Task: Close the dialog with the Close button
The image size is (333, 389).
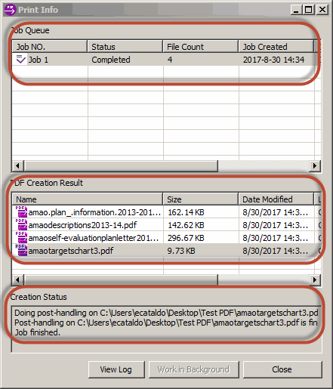Action: [x=282, y=369]
